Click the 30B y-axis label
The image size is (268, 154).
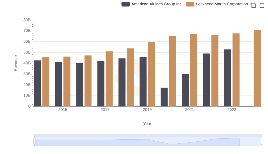point(27,74)
